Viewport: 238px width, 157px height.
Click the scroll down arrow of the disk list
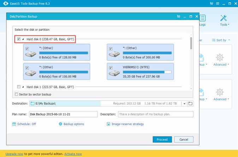[x=191, y=89]
